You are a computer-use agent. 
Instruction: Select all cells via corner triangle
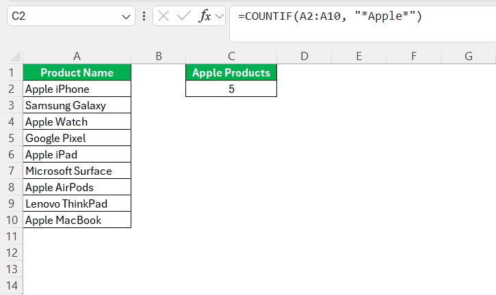pos(15,57)
